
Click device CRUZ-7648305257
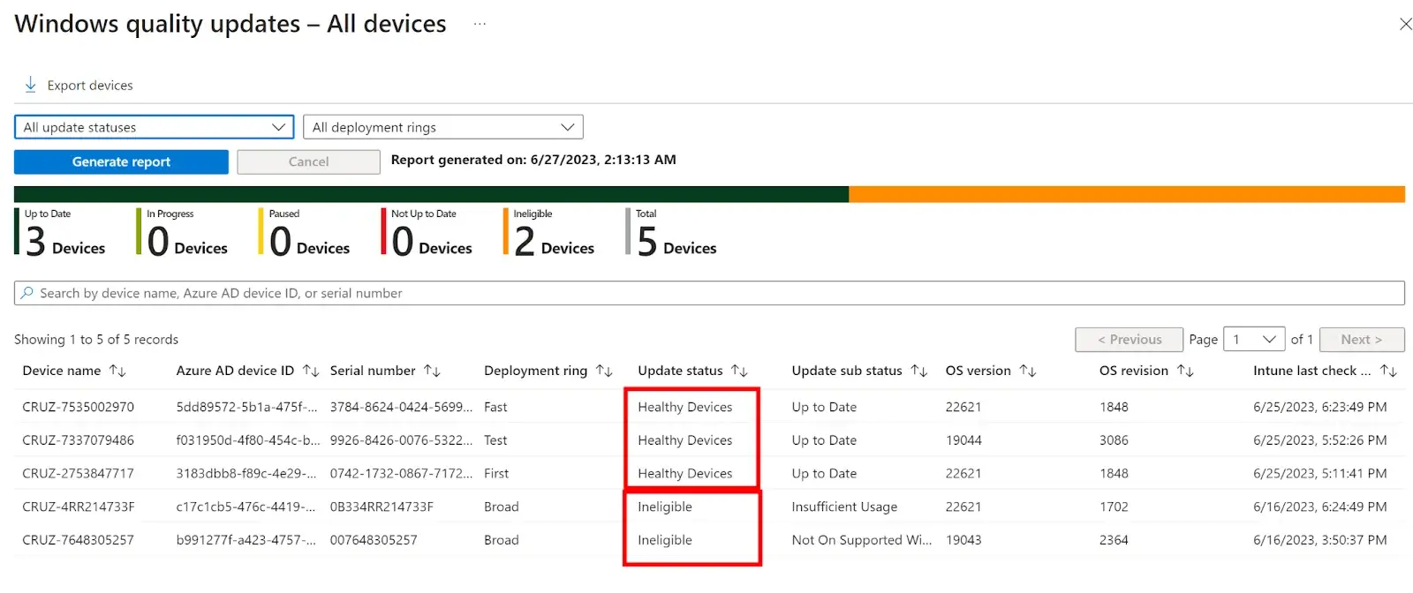[78, 540]
